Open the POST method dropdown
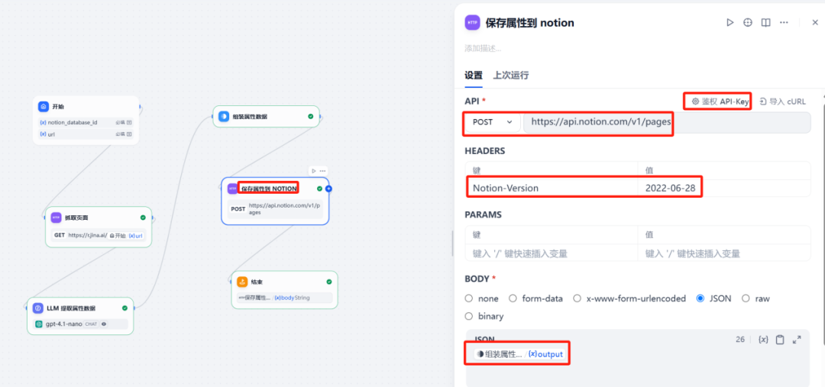825x387 pixels. (x=493, y=122)
